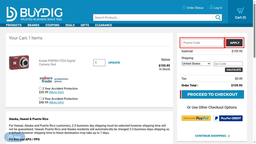The image size is (256, 144).
Task: Click the SquareTrade protection plans logo
Action: tap(54, 79)
